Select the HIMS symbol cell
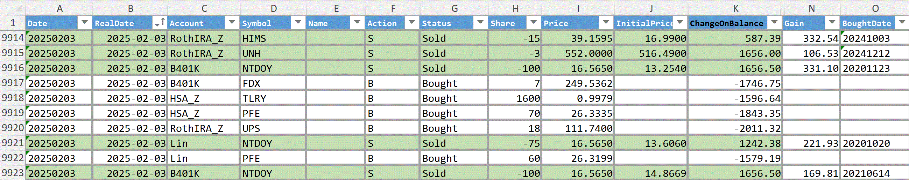This screenshot has height=180, width=909. point(273,38)
